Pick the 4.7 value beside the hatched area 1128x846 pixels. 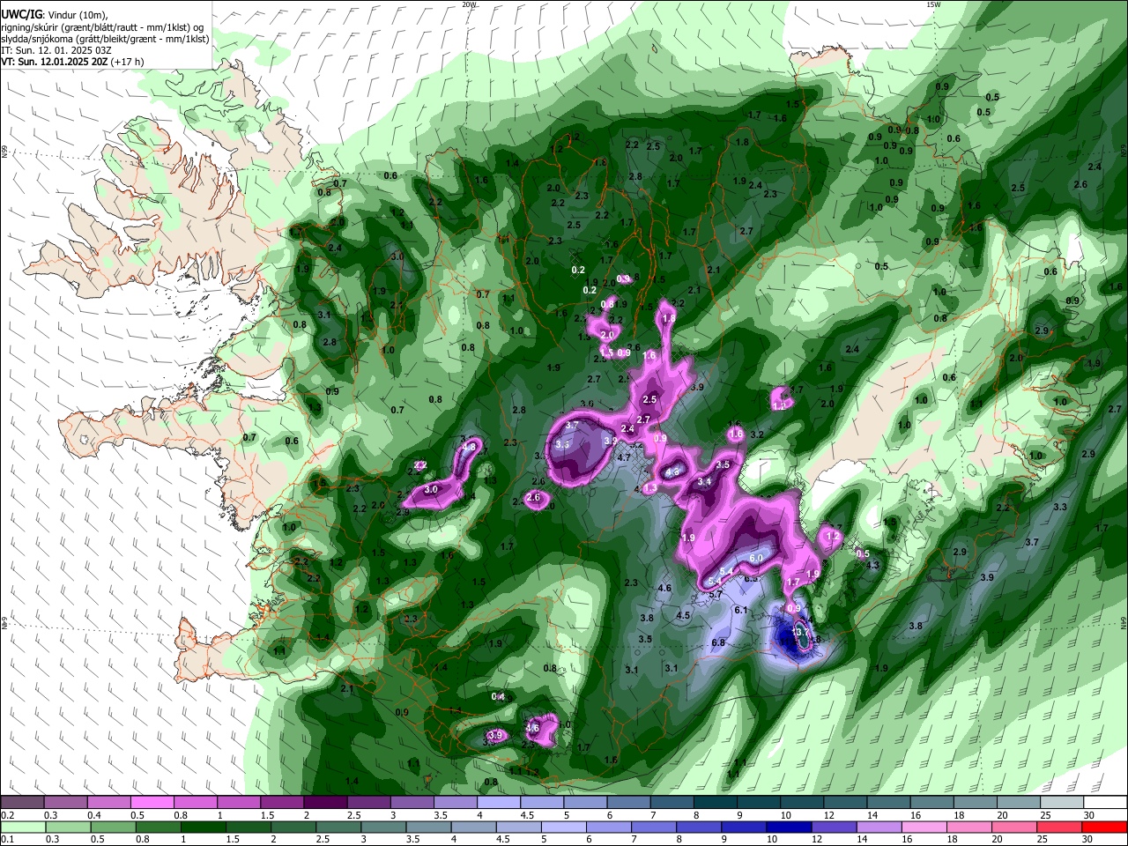624,457
